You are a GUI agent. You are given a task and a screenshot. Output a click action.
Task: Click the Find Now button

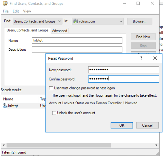(143, 37)
